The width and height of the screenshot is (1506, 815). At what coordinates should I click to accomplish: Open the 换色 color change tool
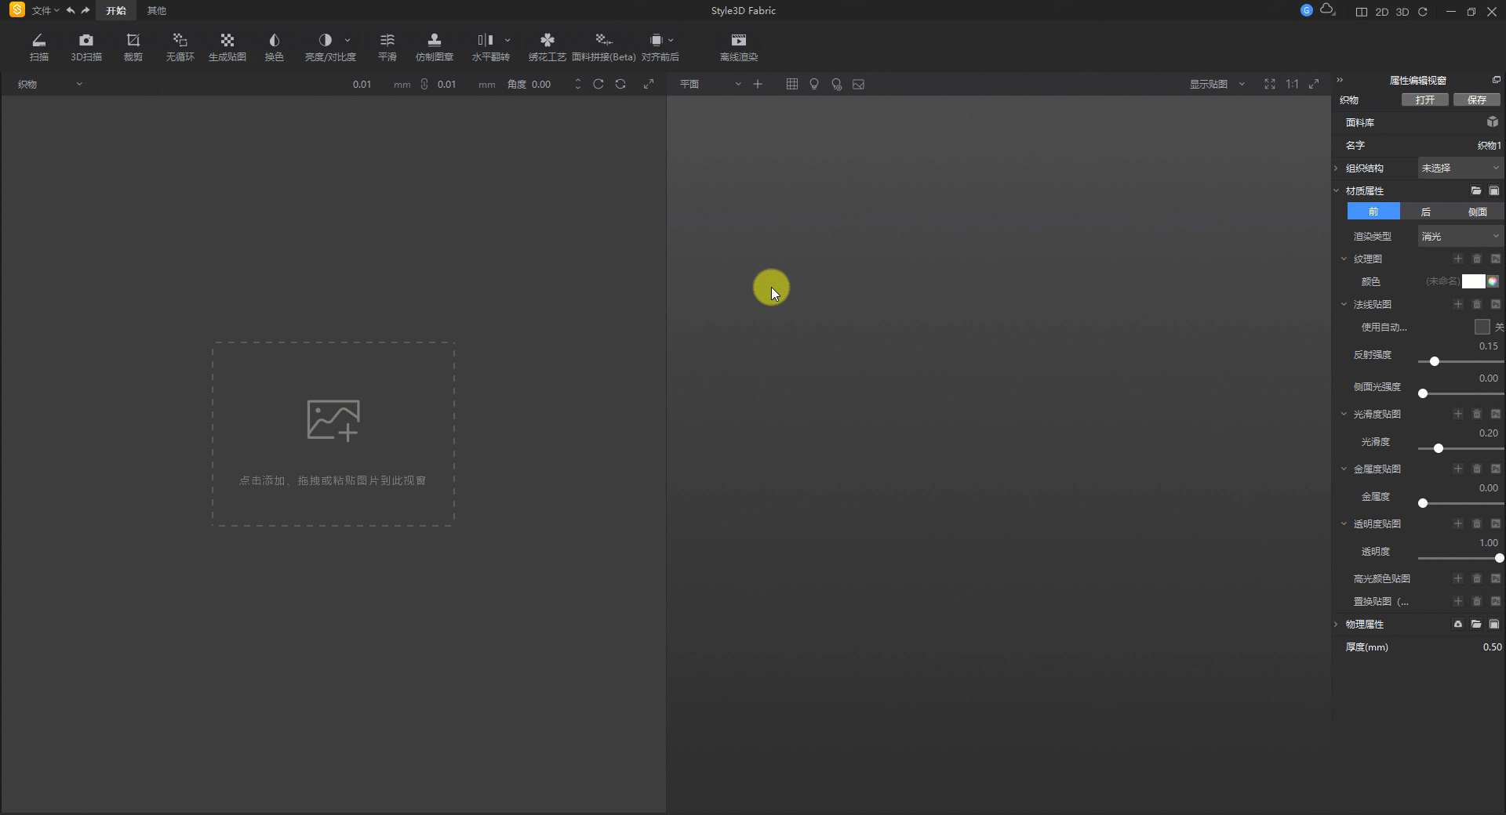(x=274, y=46)
